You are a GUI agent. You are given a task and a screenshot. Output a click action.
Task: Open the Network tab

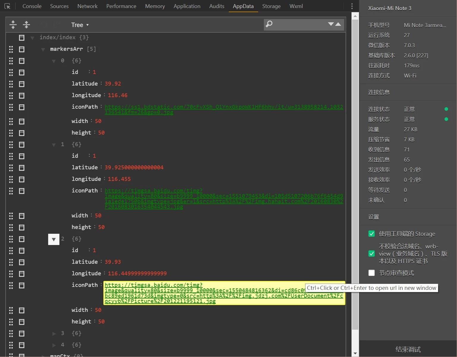[87, 6]
